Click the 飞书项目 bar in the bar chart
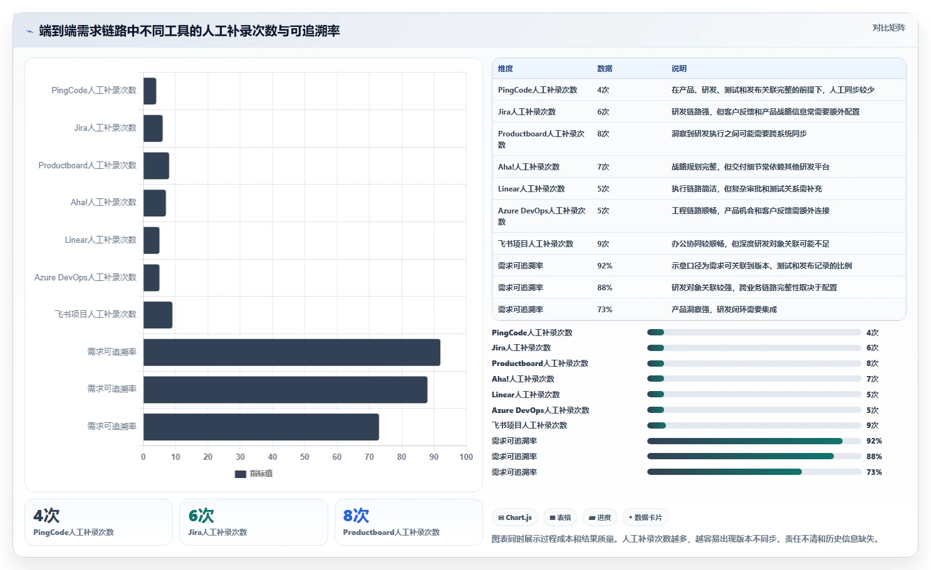Image resolution: width=931 pixels, height=570 pixels. (158, 315)
